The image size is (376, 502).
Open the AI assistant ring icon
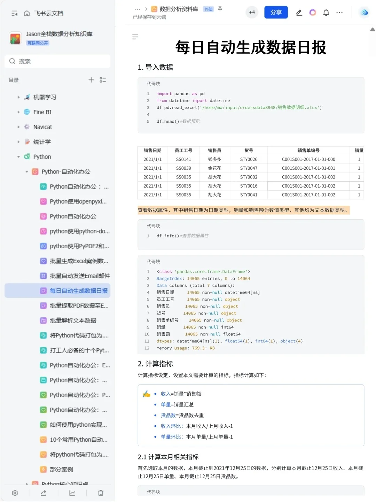coord(312,12)
